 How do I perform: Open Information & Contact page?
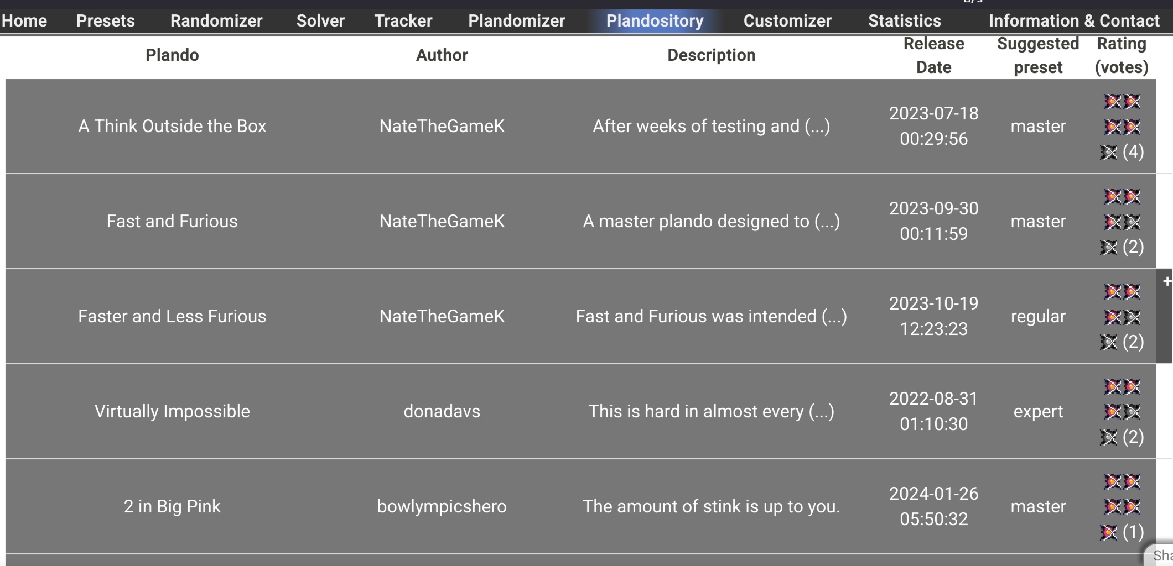tap(1074, 21)
